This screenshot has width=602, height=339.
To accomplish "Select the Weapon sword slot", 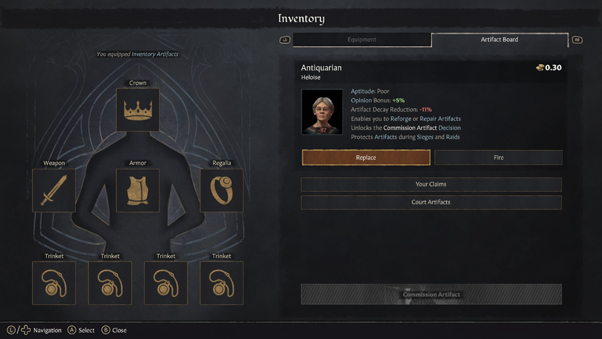I will pos(54,190).
